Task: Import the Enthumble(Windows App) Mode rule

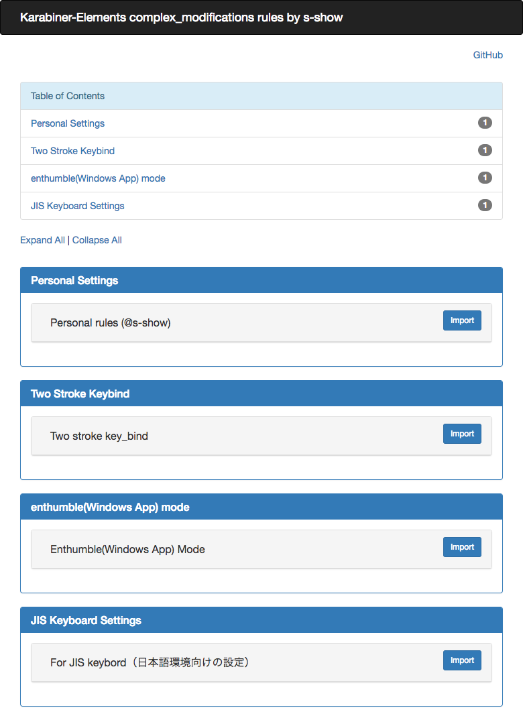Action: 462,547
